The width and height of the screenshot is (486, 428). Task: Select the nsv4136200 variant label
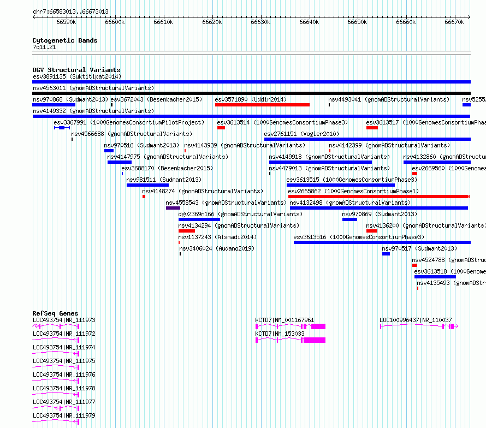coord(426,225)
